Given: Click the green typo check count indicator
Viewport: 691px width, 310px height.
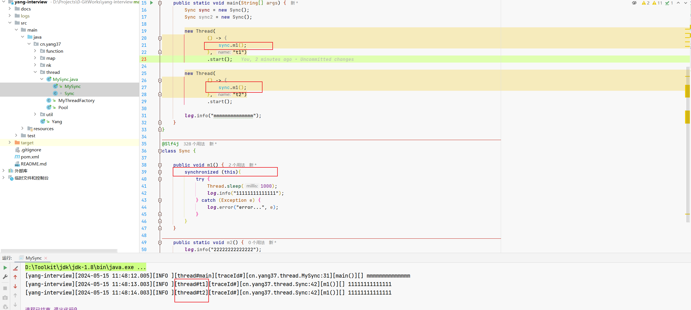Looking at the screenshot, I should (669, 3).
